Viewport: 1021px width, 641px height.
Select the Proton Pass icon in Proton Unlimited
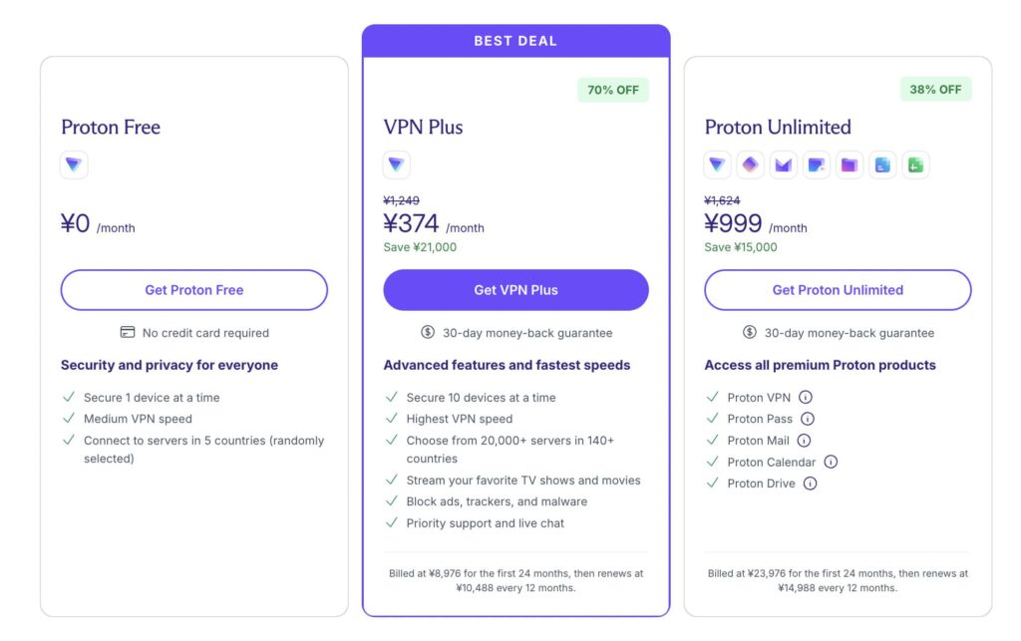(750, 164)
